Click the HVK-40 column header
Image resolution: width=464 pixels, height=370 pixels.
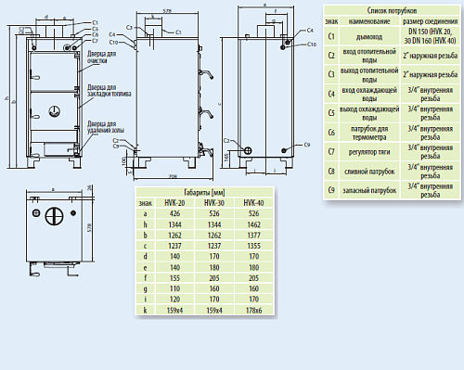tap(253, 203)
